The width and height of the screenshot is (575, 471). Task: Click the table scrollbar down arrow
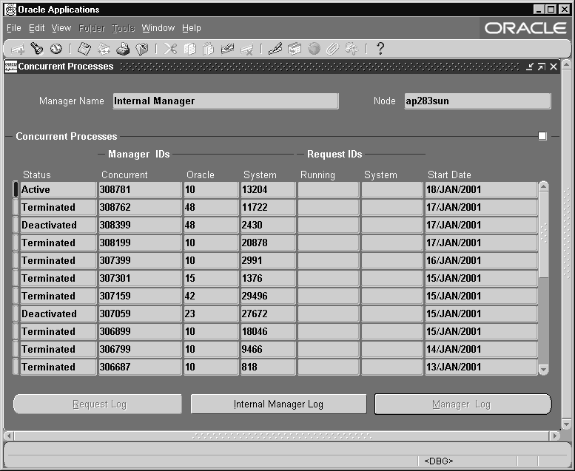click(544, 370)
